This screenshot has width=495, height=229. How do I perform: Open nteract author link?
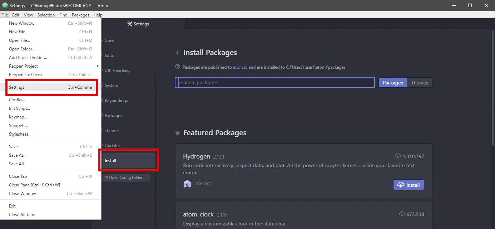(203, 184)
